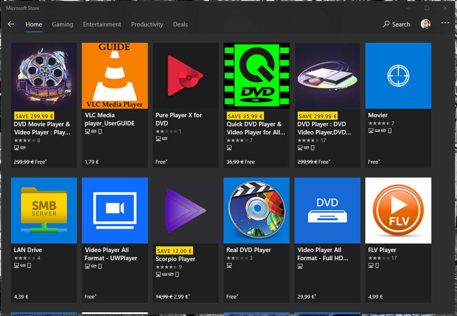Image resolution: width=457 pixels, height=316 pixels.
Task: Select the Home tab
Action: tap(34, 24)
